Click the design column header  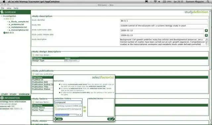coord(72,58)
